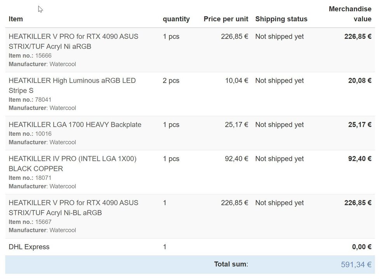Open the HEATKILLER V PRO Acryl Ni-BL aRGB item
The height and width of the screenshot is (279, 386).
click(x=73, y=208)
